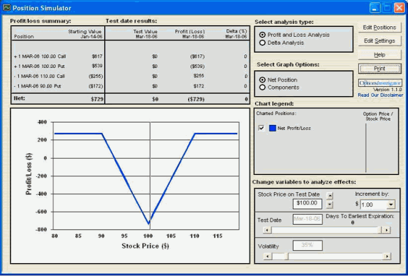This screenshot has width=408, height=276.
Task: Decrease stock price with down arrow
Action: [x=330, y=205]
